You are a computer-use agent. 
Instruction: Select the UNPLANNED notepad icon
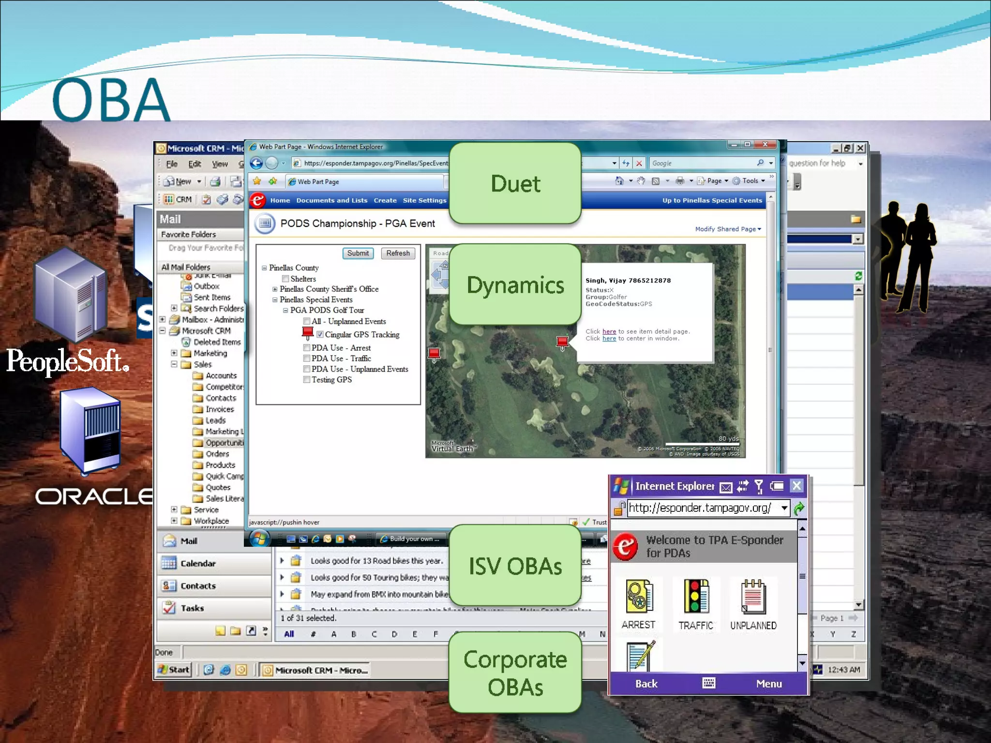click(753, 597)
